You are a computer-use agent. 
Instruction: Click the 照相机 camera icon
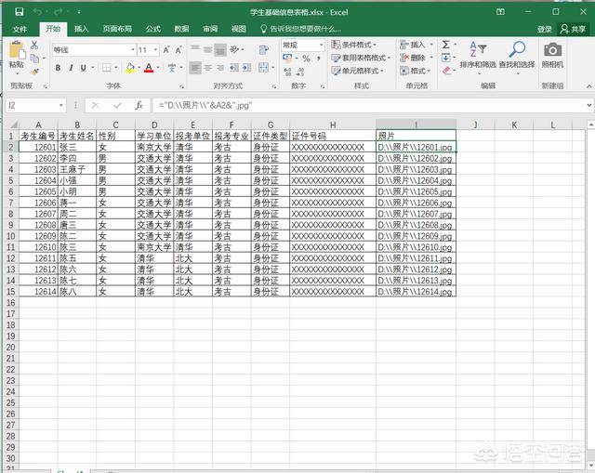coord(552,50)
